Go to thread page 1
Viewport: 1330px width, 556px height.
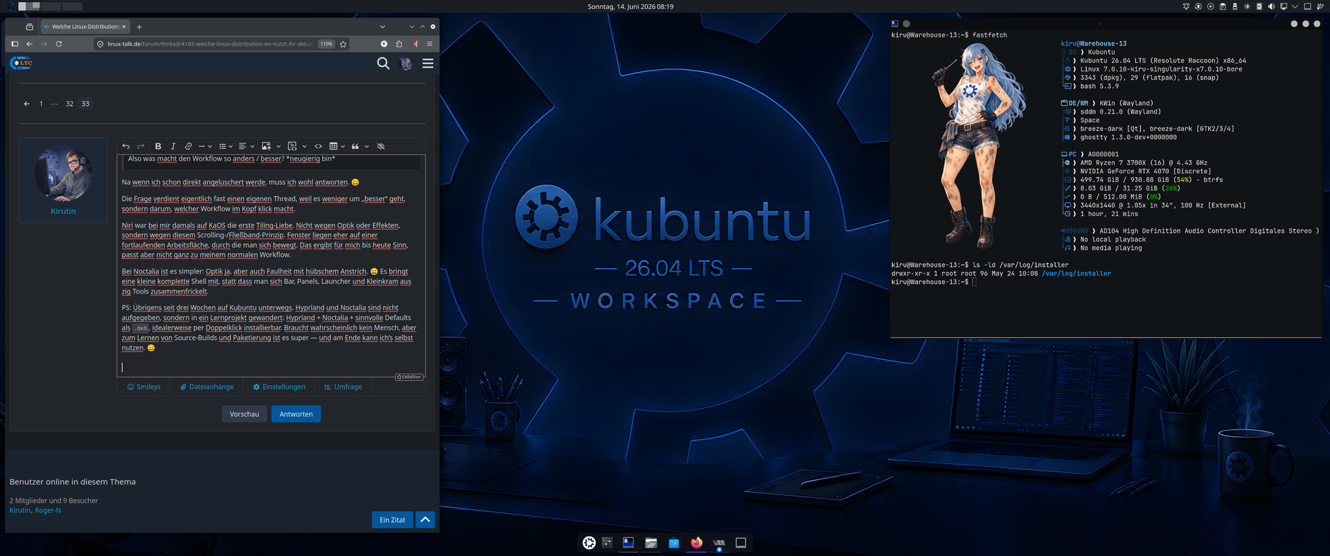click(x=41, y=104)
